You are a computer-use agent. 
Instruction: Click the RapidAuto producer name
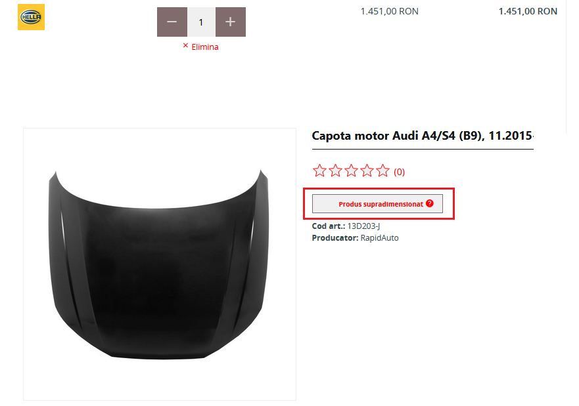tap(379, 238)
